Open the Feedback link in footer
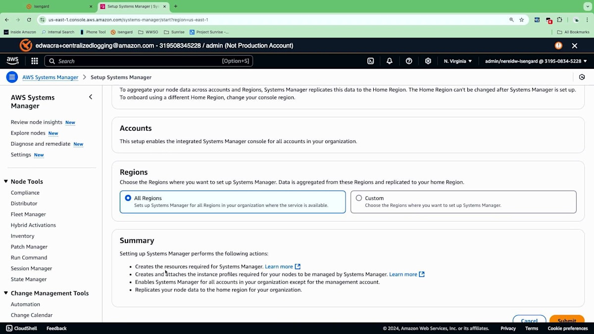 pyautogui.click(x=56, y=328)
